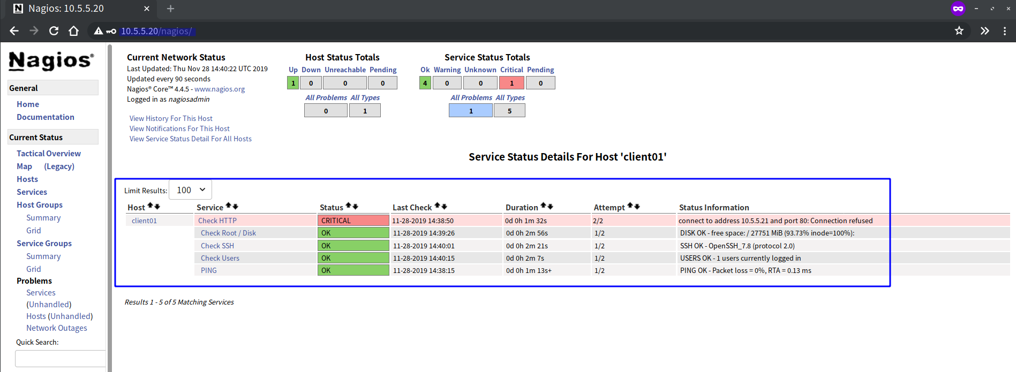Open Grid under Host Groups
Viewport: 1016px width, 372px height.
34,231
